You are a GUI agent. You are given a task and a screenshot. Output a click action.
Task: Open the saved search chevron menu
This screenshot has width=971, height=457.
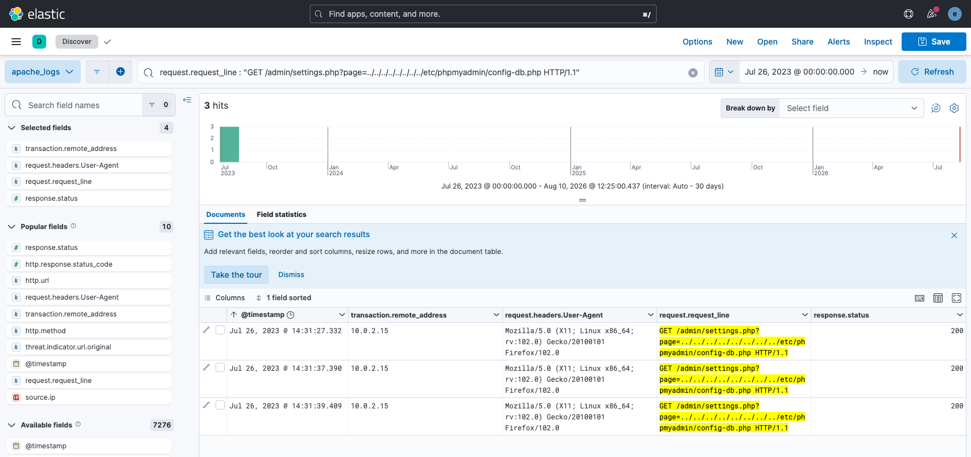click(x=108, y=42)
